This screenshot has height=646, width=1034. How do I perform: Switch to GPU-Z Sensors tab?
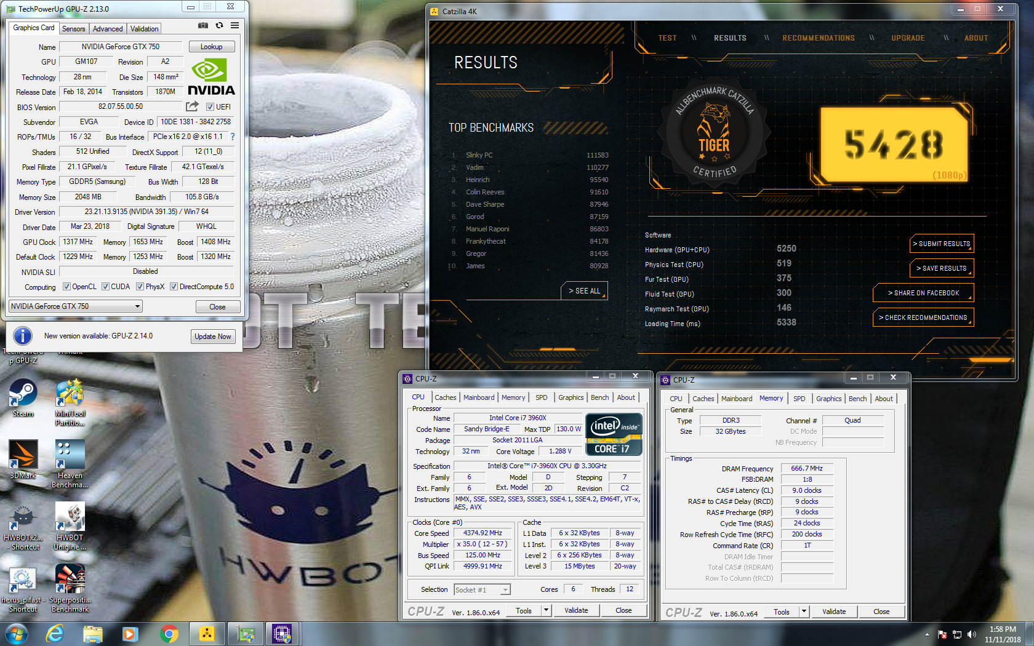pos(74,29)
